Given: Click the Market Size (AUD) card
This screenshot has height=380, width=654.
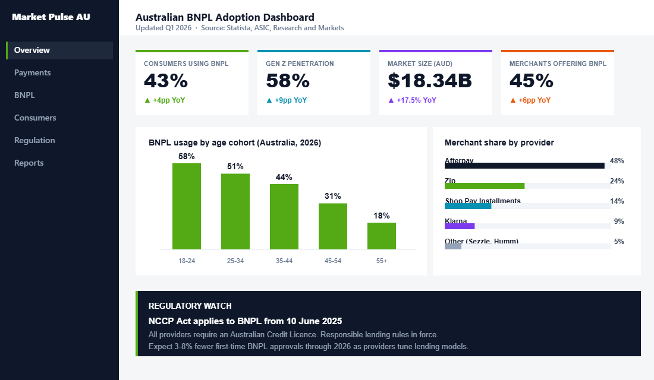Looking at the screenshot, I should (x=435, y=82).
